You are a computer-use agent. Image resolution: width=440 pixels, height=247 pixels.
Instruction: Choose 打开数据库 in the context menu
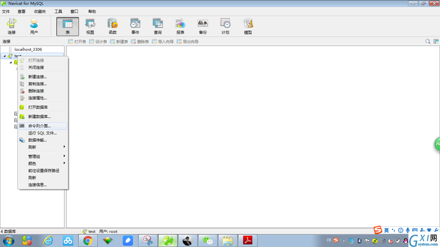click(x=43, y=107)
